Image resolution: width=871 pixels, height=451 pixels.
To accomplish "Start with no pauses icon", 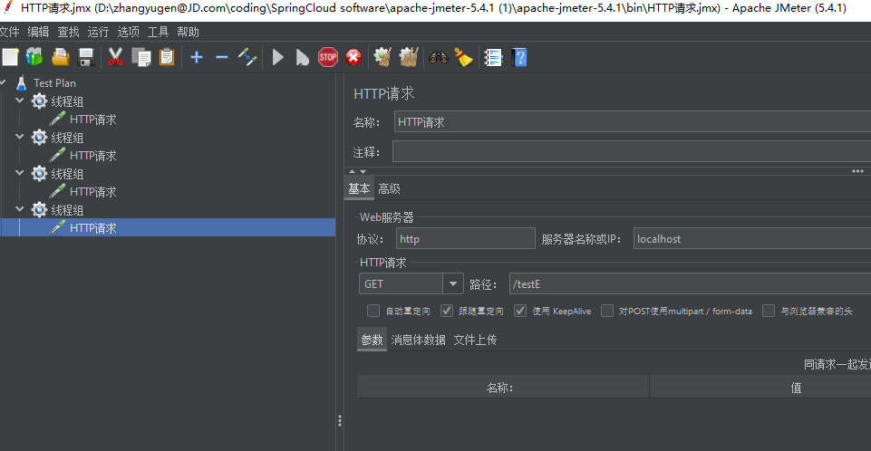I will pos(302,57).
